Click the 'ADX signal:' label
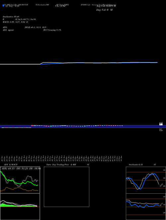This screenshot has width=166, height=220. 8,30
